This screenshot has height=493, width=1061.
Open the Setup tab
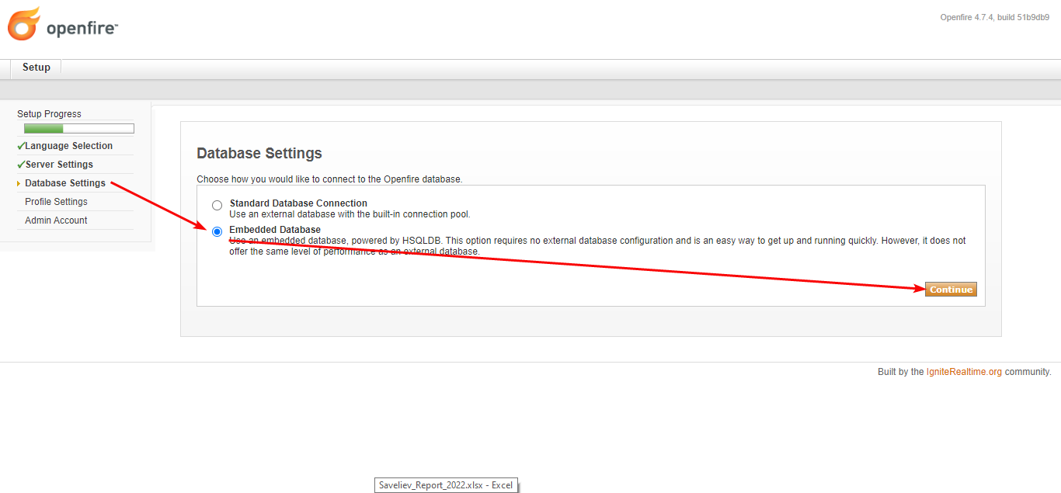point(36,68)
